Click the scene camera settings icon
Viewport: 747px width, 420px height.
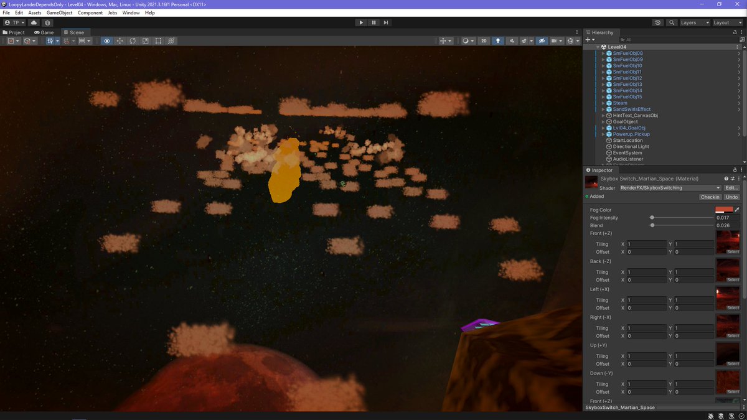(x=554, y=41)
